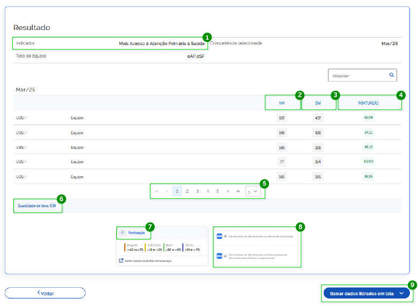Click the previous page single arrow

(x=167, y=191)
